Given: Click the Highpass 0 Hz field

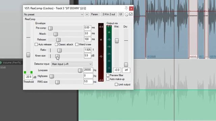Looking at the screenshot, I should tap(88, 76).
